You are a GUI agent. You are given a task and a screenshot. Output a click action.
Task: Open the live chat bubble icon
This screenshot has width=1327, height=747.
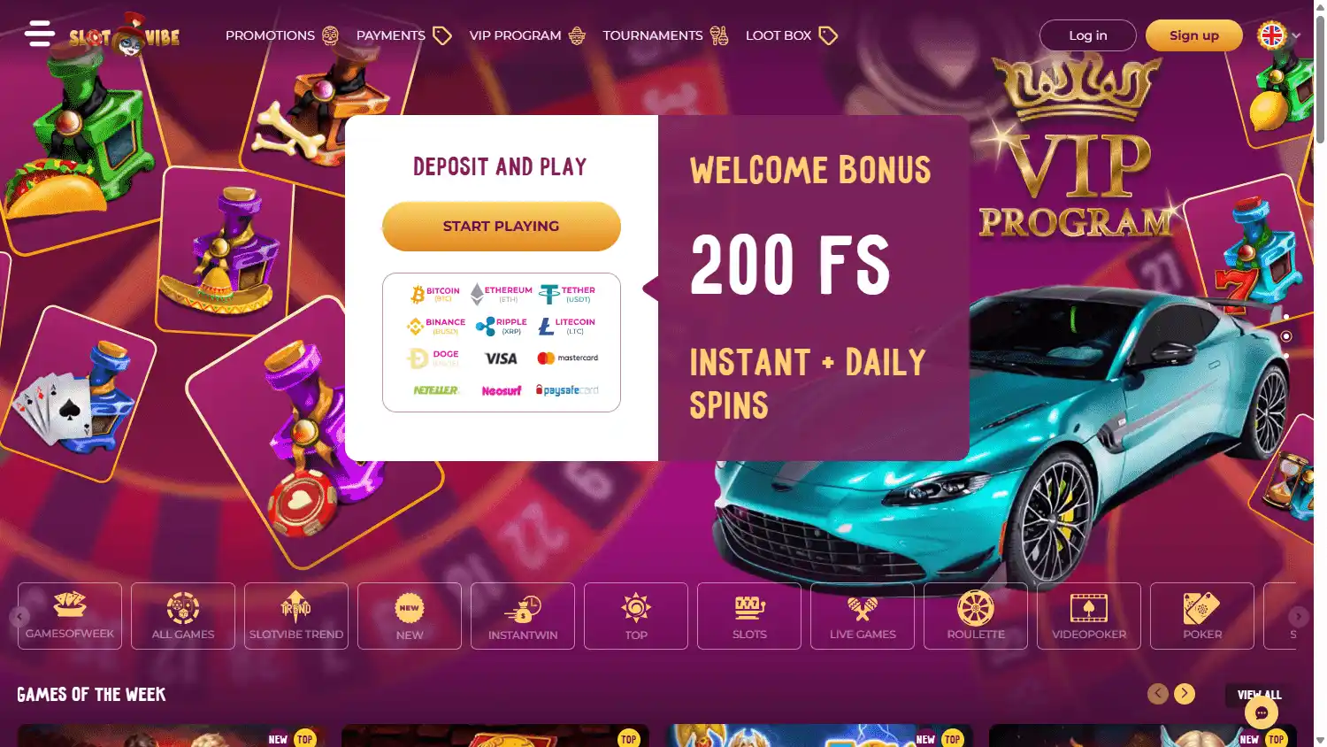[1262, 712]
